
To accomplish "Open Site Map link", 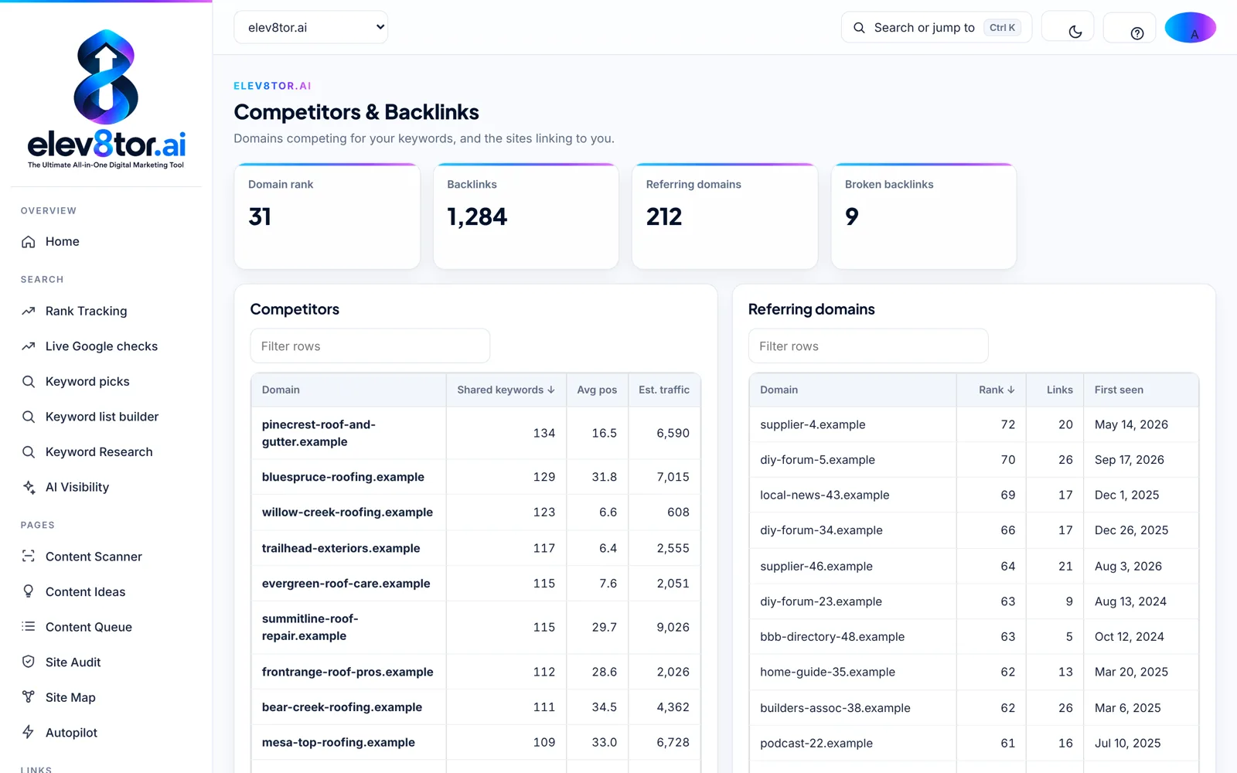I will (x=106, y=697).
